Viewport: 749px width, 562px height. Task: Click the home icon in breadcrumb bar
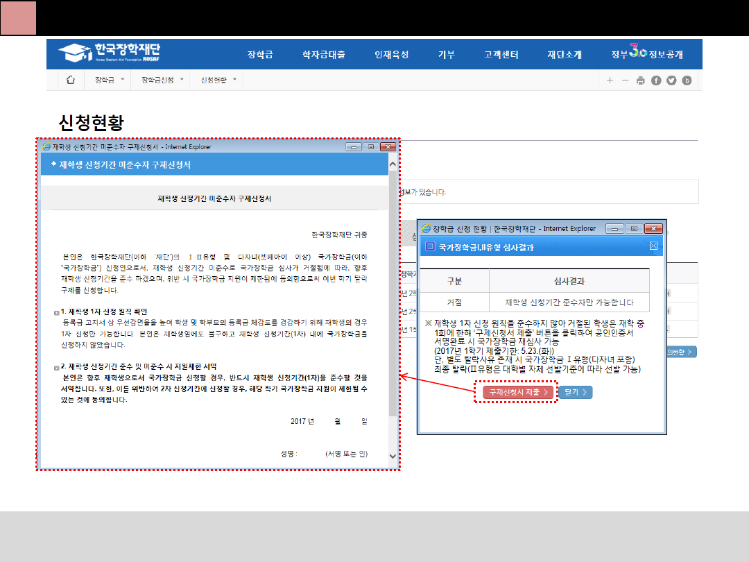pyautogui.click(x=70, y=80)
